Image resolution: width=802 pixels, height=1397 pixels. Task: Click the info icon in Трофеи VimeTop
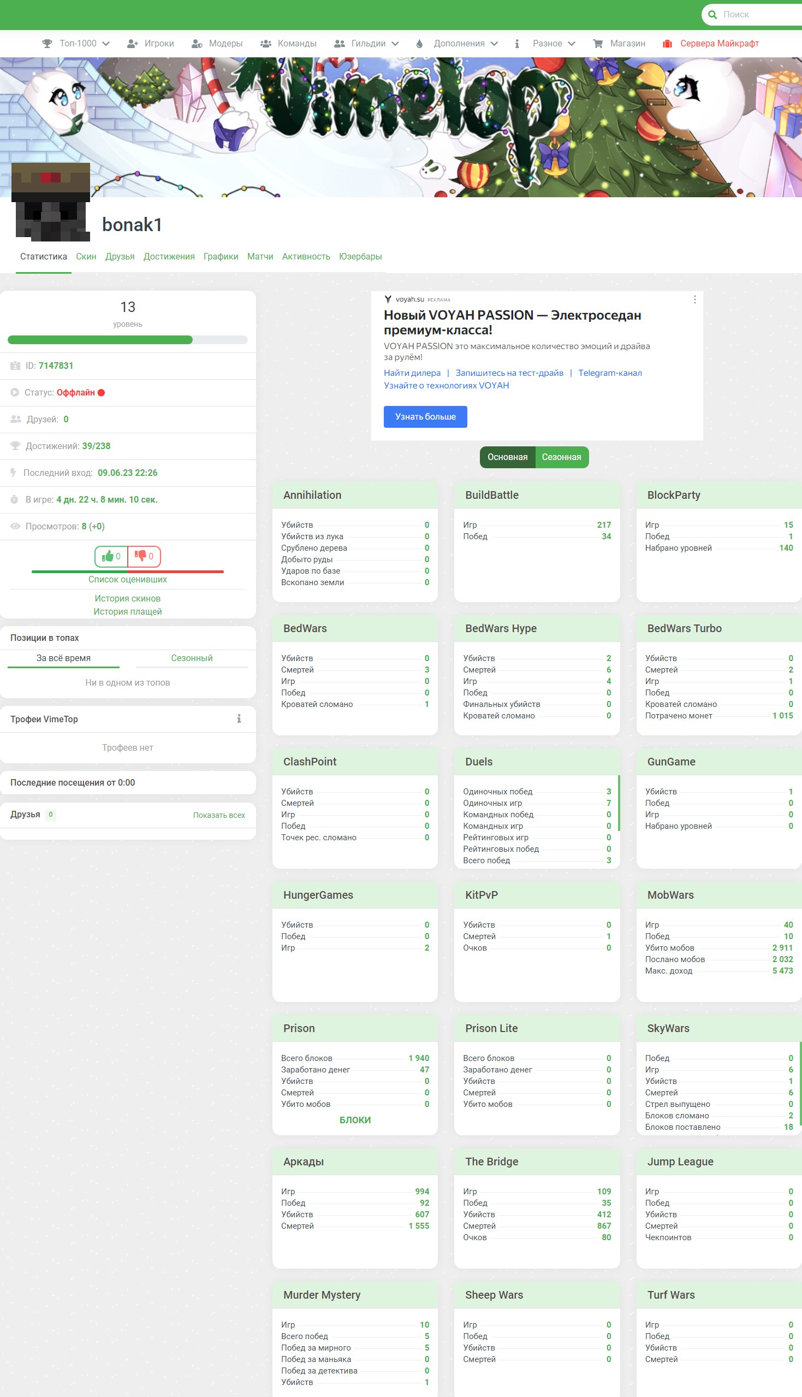pyautogui.click(x=239, y=718)
